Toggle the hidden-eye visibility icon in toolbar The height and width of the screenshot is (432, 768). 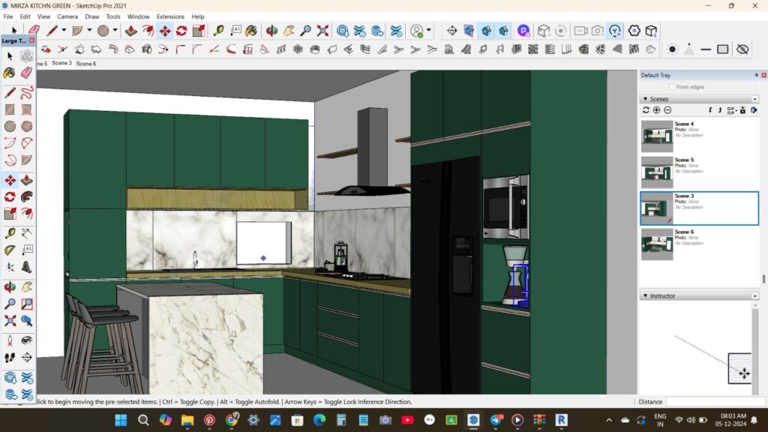click(743, 49)
